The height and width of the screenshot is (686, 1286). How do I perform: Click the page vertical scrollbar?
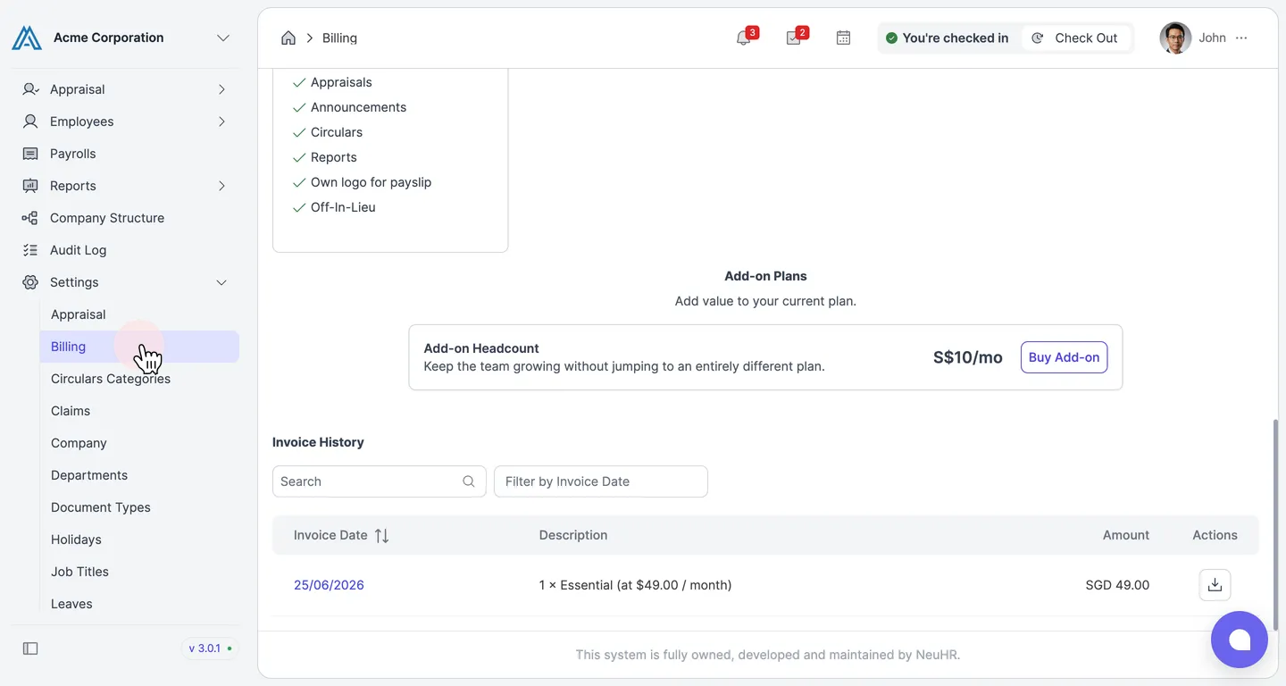coord(1276,525)
